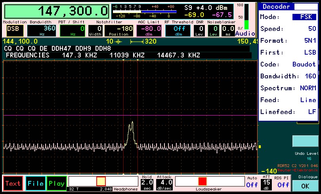Set the notch filter Width value

tap(96, 30)
